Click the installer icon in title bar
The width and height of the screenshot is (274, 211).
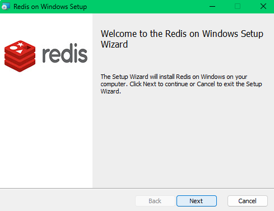(x=6, y=7)
